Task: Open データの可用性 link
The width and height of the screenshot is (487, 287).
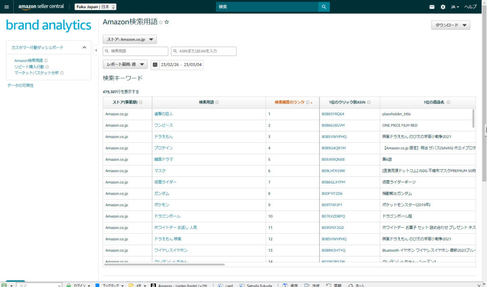Action: point(20,86)
